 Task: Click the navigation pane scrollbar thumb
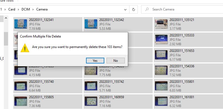(x=6, y=39)
